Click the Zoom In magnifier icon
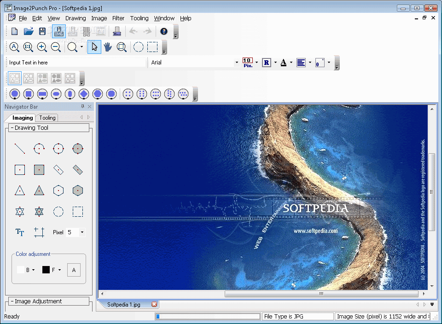 point(42,47)
